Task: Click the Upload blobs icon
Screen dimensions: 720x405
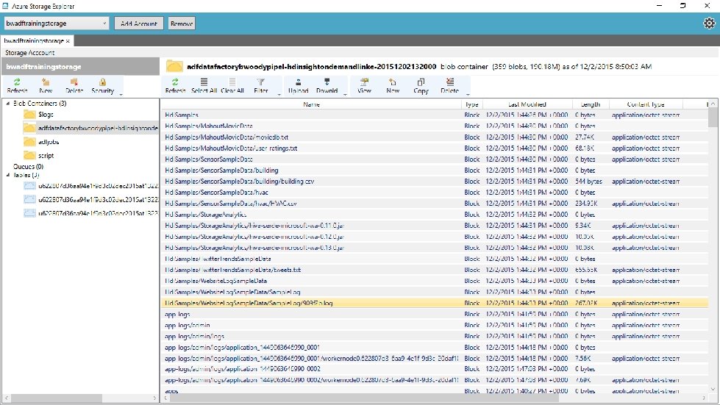Action: [x=298, y=86]
